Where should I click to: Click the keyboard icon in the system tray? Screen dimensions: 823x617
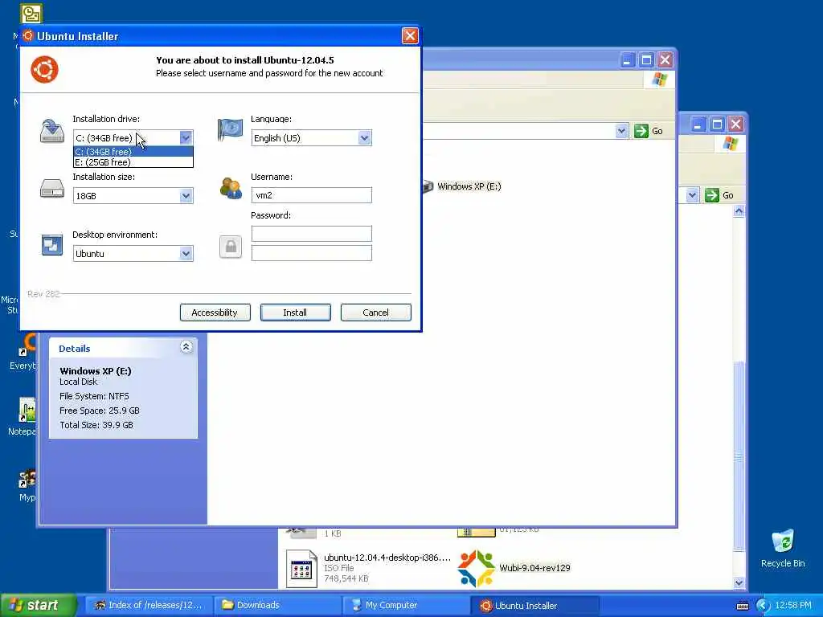tap(742, 606)
